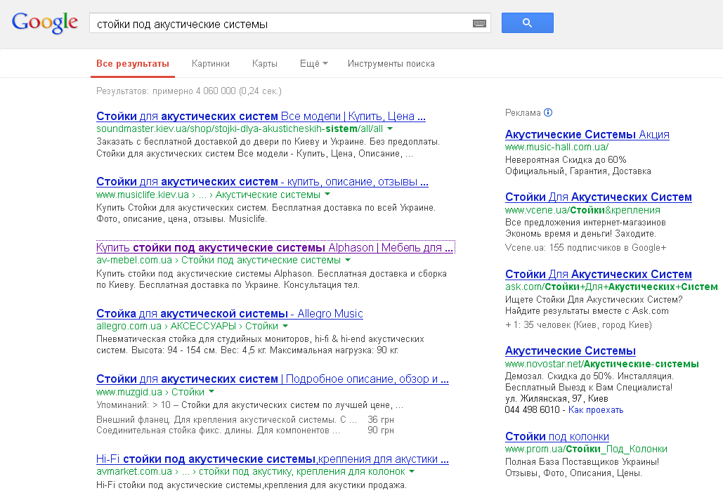The image size is (723, 493).
Task: Open muzgid result 'Подробное описание, обзор'
Action: pyautogui.click(x=272, y=379)
